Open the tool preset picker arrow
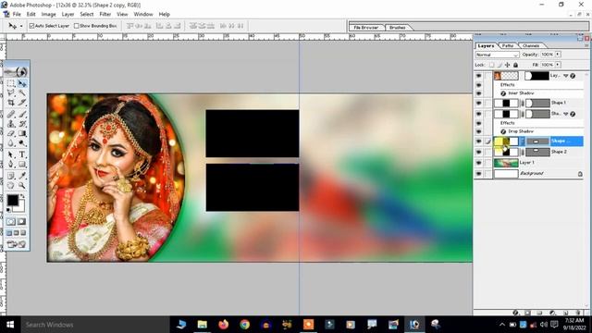The height and width of the screenshot is (333, 592). click(21, 26)
